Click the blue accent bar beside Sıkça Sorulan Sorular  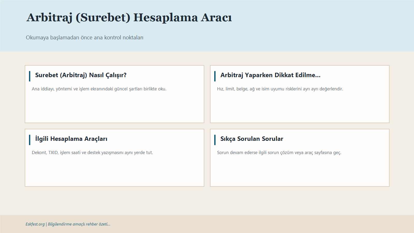point(215,140)
